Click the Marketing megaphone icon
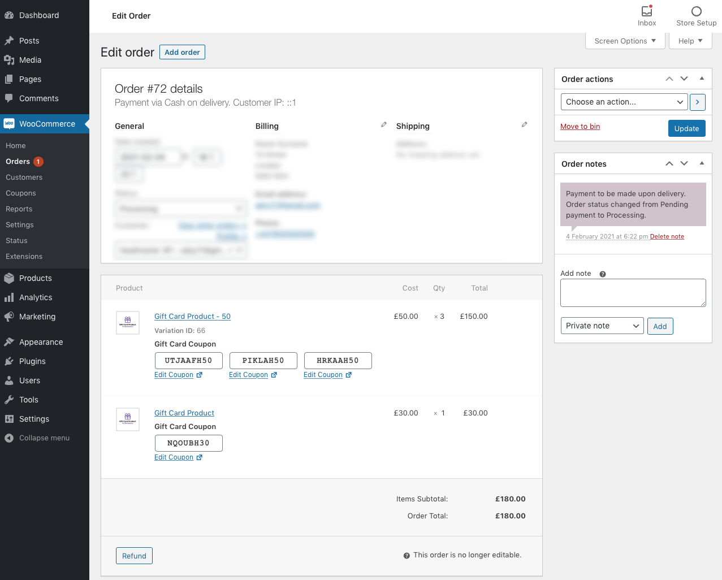 coord(9,317)
